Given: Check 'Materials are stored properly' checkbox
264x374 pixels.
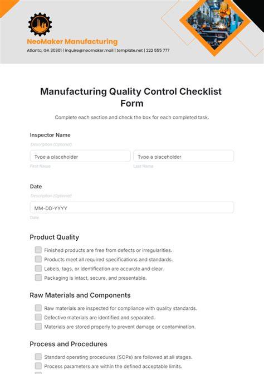Looking at the screenshot, I should click(x=38, y=327).
